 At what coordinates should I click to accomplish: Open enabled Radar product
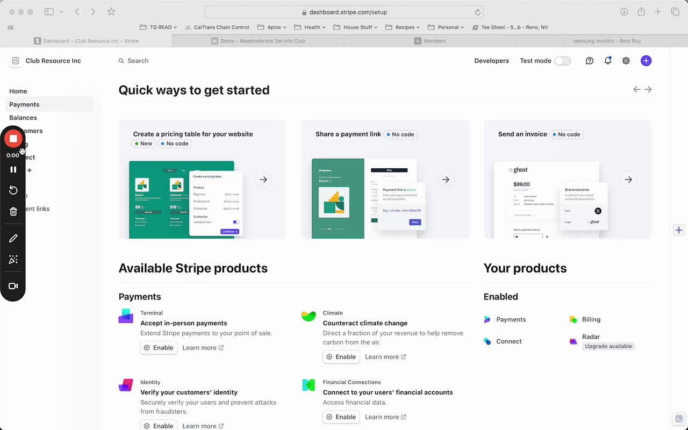(x=591, y=337)
